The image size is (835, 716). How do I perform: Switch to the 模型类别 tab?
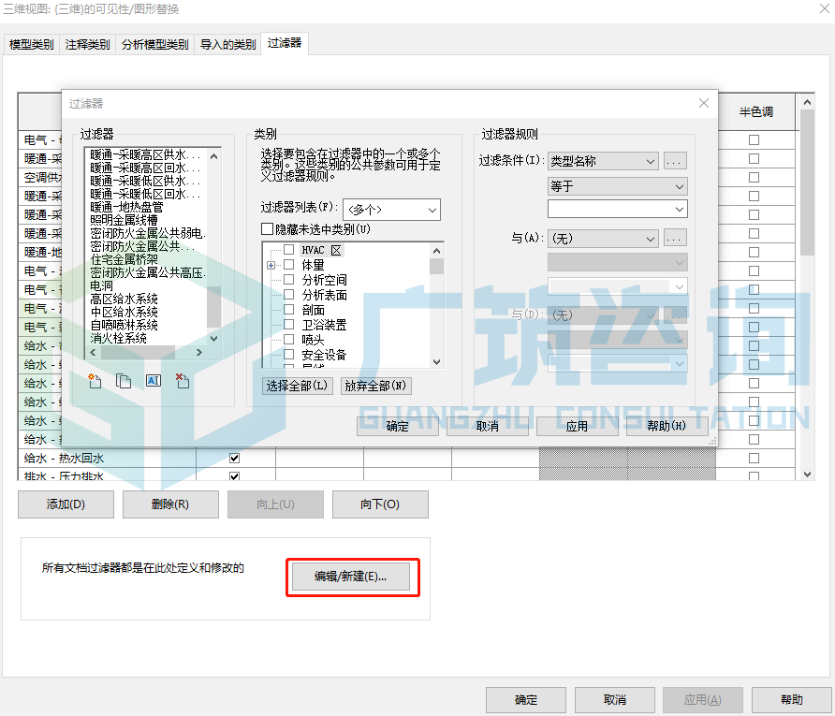tap(31, 43)
